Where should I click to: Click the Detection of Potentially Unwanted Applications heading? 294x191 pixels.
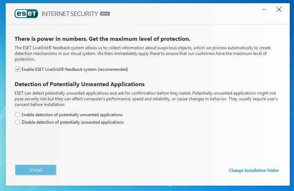point(80,84)
